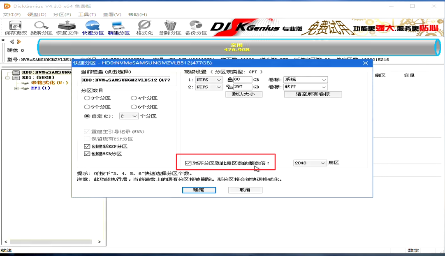
Task: Click the Sector (扇区) column header
Action: (x=380, y=76)
